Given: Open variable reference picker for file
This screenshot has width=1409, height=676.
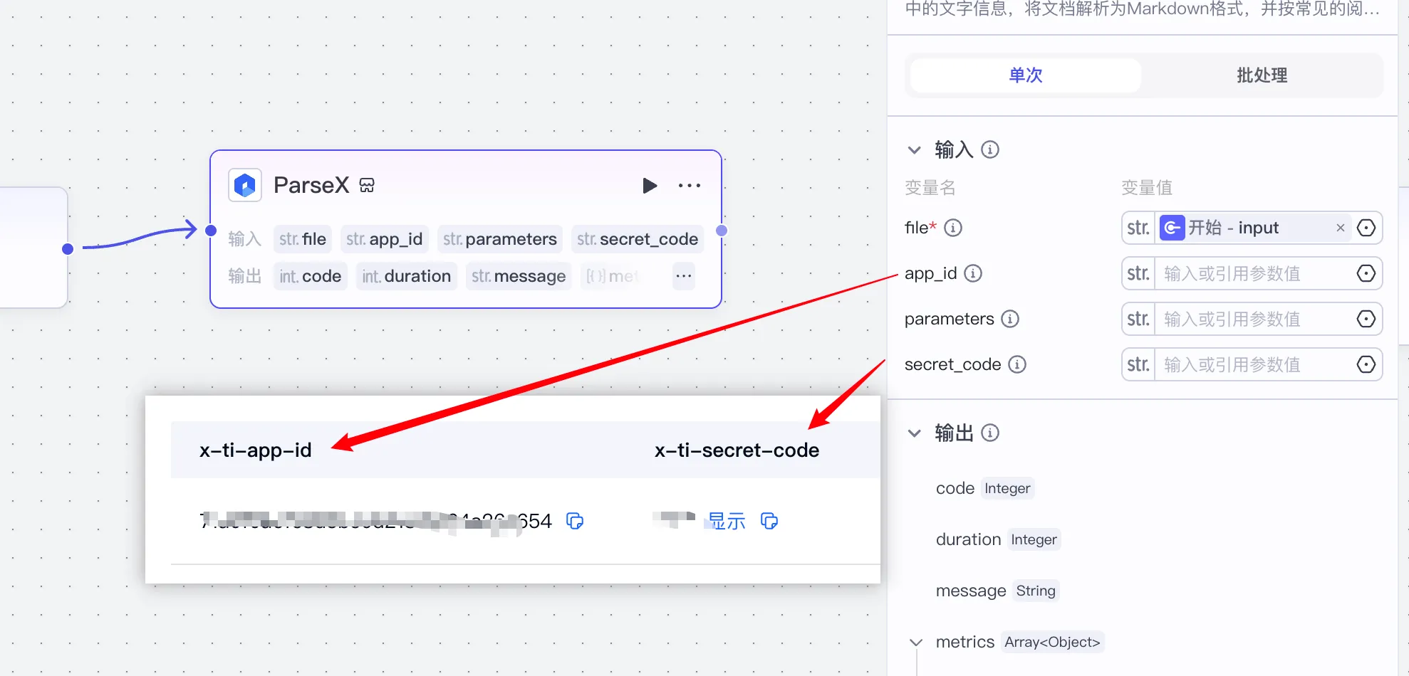Looking at the screenshot, I should [x=1366, y=228].
